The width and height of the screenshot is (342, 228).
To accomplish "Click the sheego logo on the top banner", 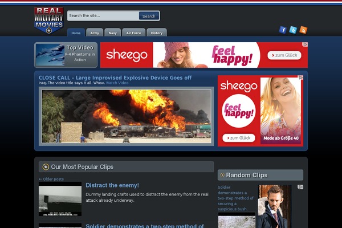I will coord(127,55).
